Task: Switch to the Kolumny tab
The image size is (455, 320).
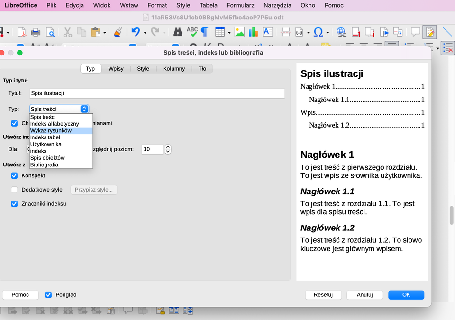Action: click(174, 68)
